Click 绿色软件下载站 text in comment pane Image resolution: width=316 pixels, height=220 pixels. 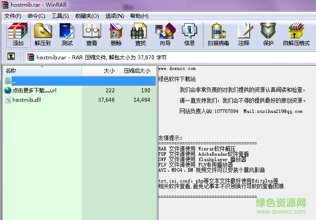(x=177, y=79)
